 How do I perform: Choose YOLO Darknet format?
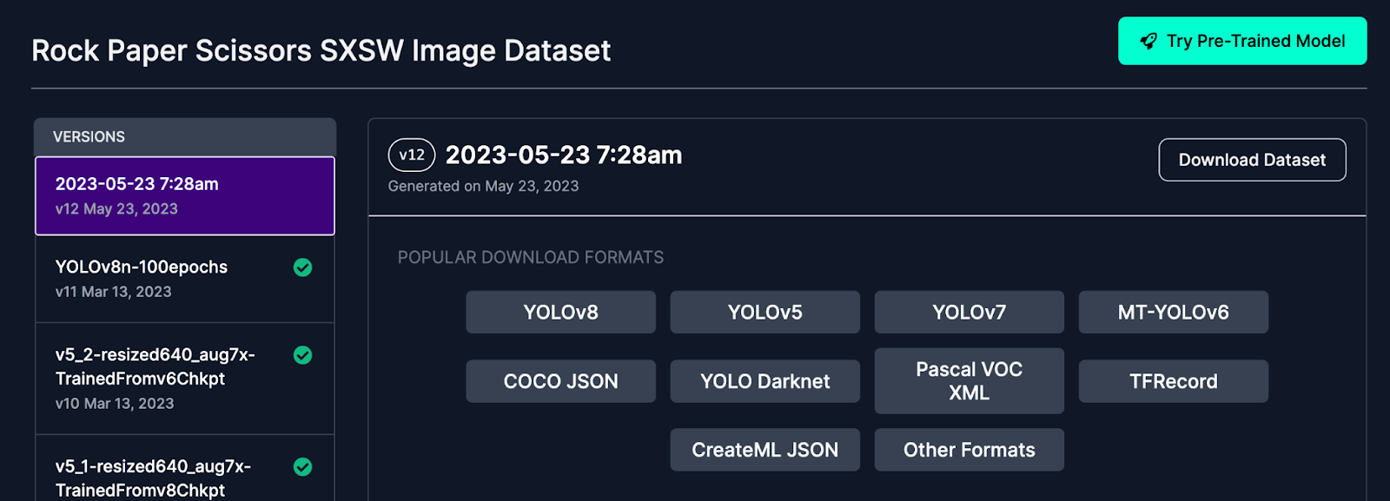tap(764, 381)
